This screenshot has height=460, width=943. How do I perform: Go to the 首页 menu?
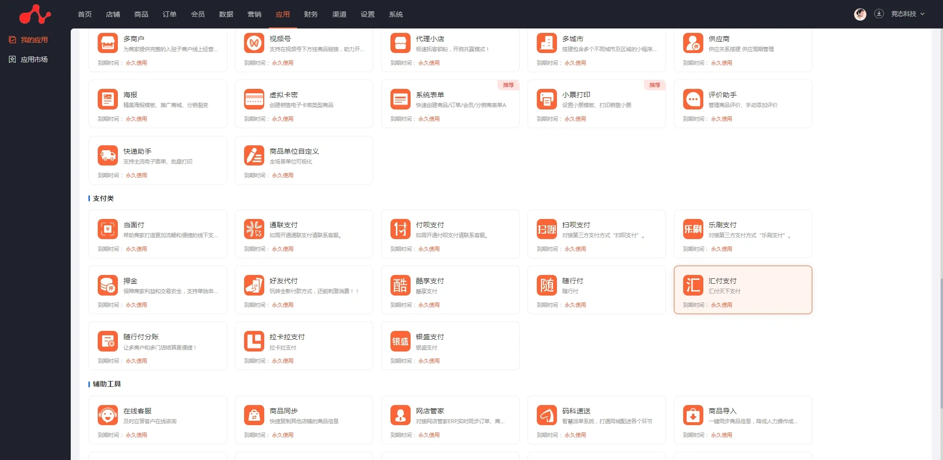click(85, 14)
